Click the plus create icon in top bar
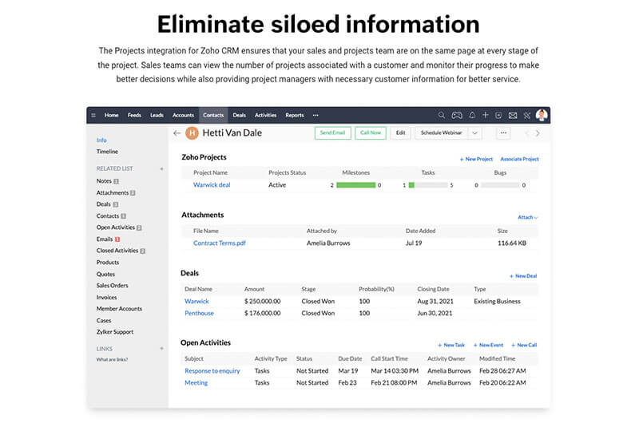Viewport: 639px width, 423px height. tap(486, 115)
